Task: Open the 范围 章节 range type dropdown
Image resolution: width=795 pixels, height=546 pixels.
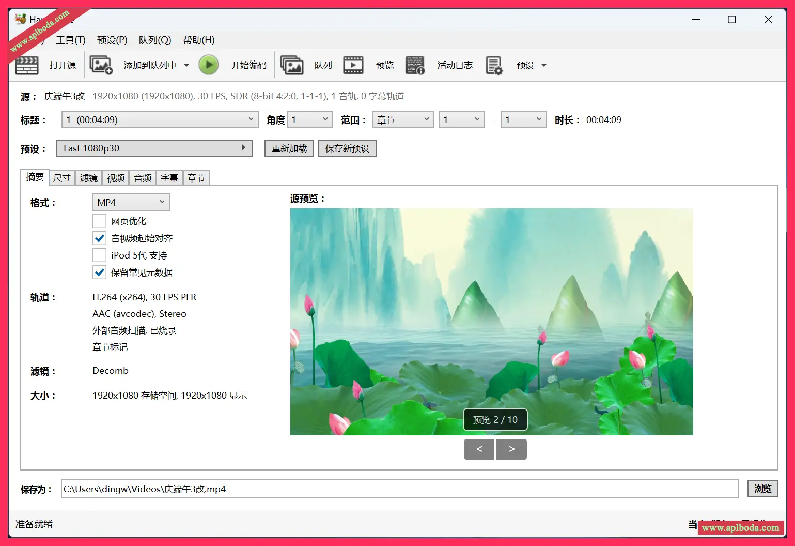Action: (403, 120)
